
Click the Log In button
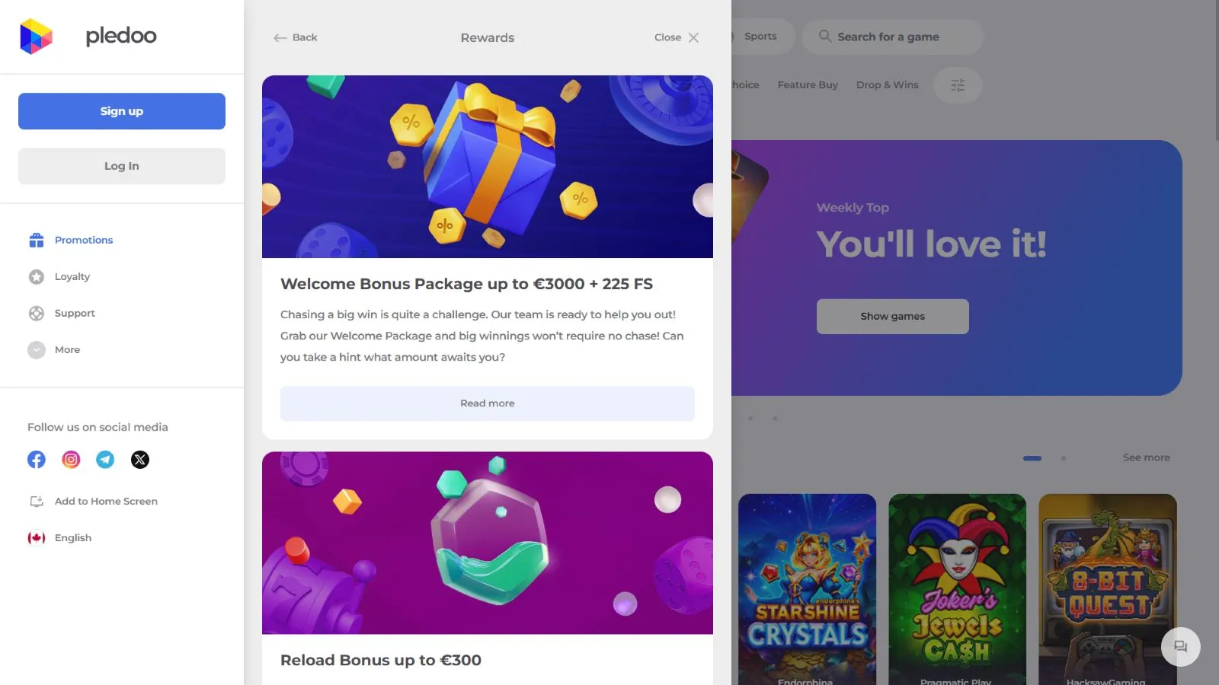(122, 166)
